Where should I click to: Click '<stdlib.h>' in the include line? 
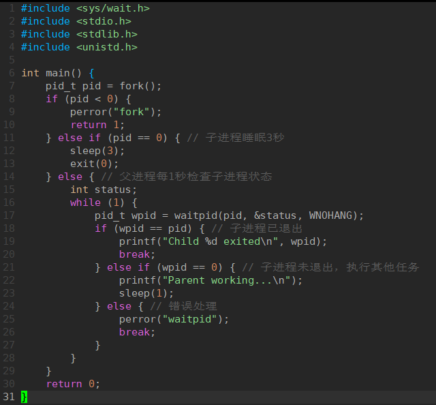click(107, 34)
